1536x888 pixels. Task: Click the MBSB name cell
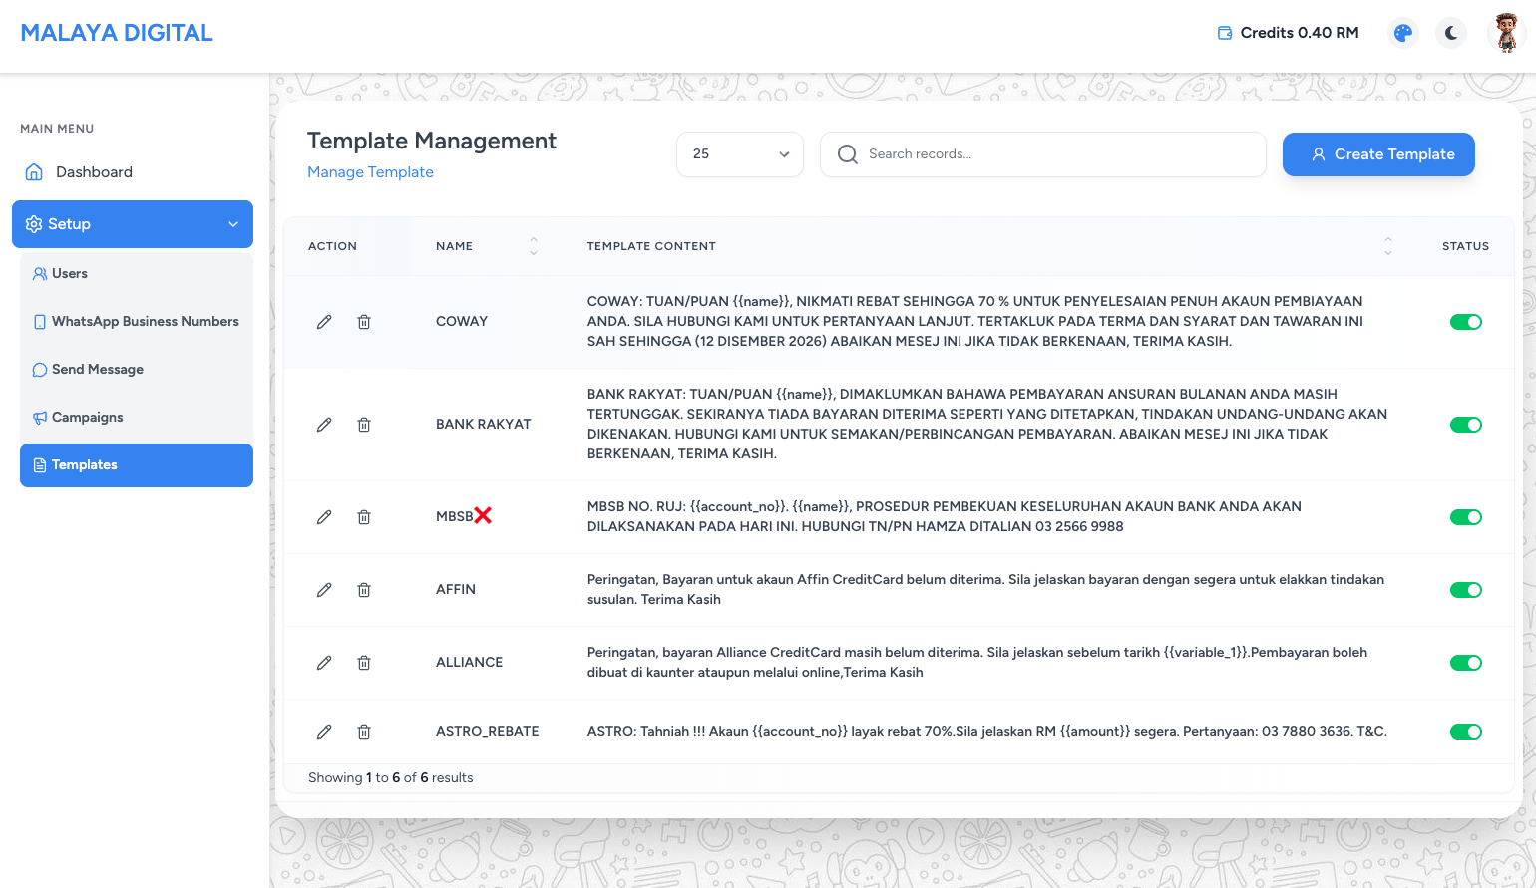click(464, 516)
